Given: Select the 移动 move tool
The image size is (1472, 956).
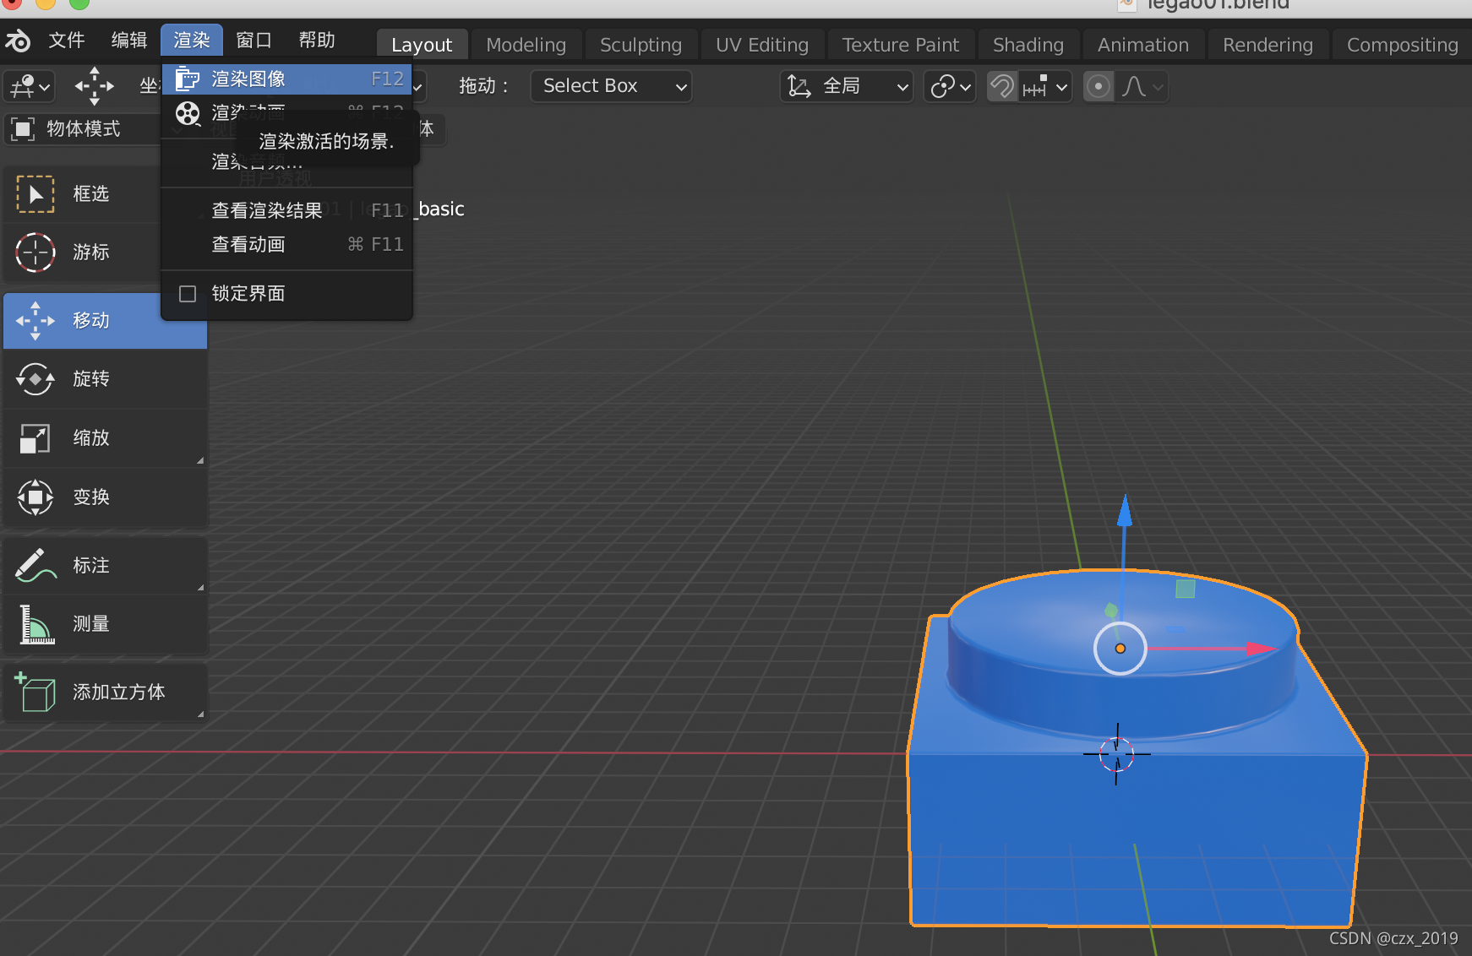Looking at the screenshot, I should pos(106,321).
